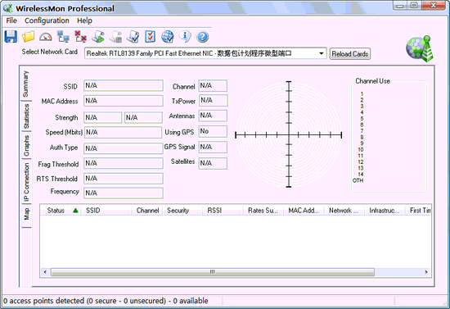This screenshot has height=309, width=450.
Task: Click the Auth Type value field
Action: [124, 148]
